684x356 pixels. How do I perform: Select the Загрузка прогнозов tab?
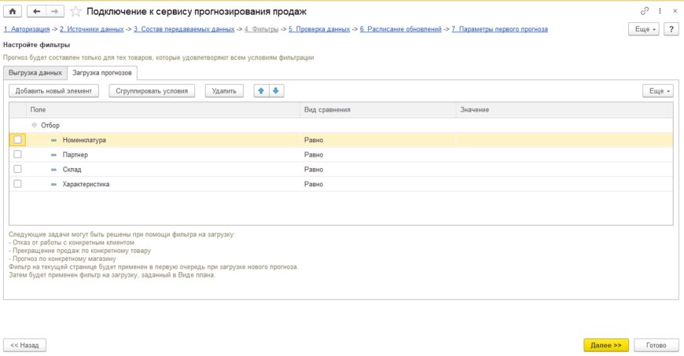tap(102, 73)
